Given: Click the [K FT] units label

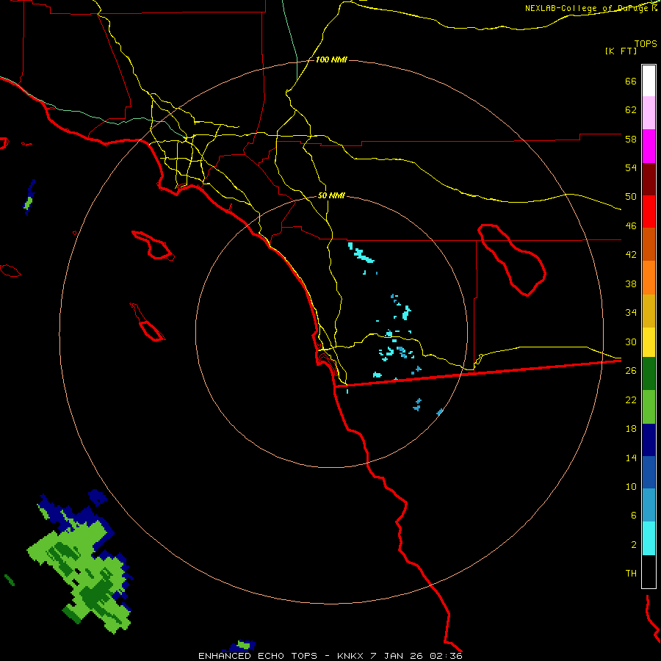Looking at the screenshot, I should coord(621,51).
